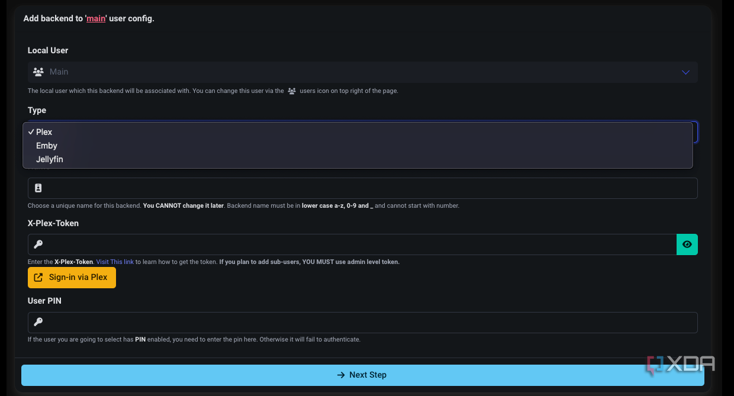
Task: Click the ID card icon in name field
Action: pos(38,188)
